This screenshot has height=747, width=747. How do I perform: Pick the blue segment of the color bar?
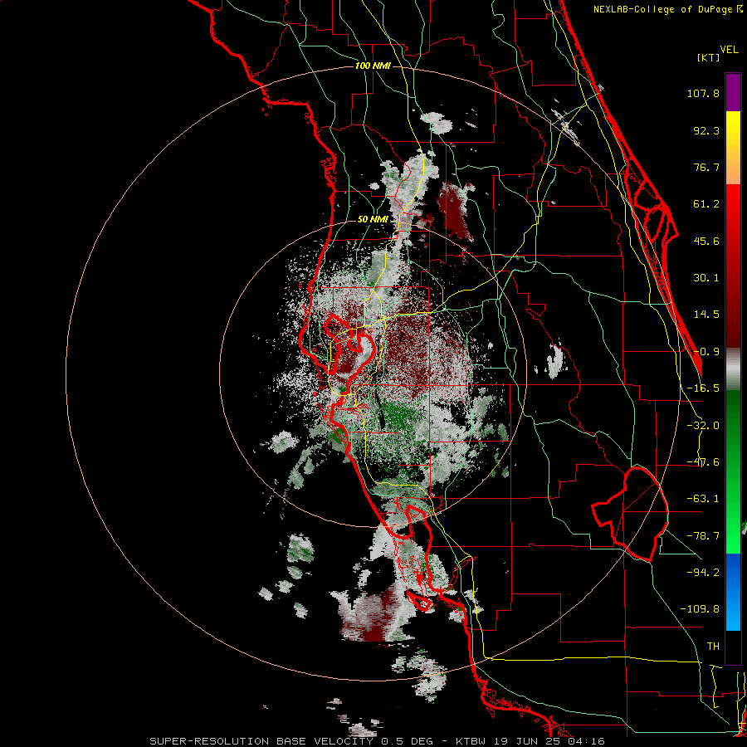click(x=733, y=592)
